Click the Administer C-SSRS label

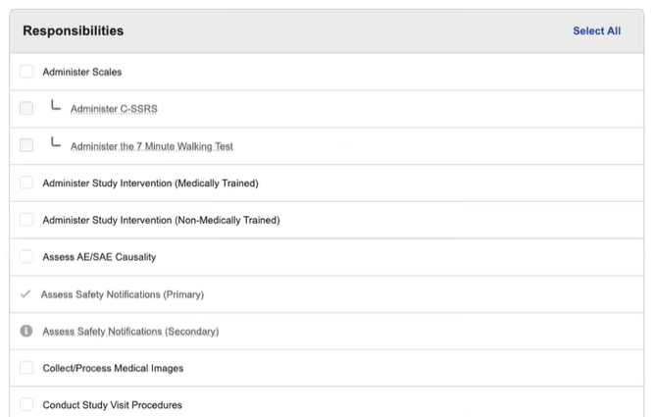click(x=114, y=109)
